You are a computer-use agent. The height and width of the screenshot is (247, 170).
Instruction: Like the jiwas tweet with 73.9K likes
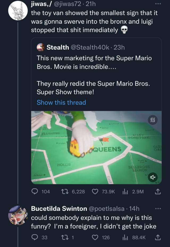pyautogui.click(x=95, y=191)
